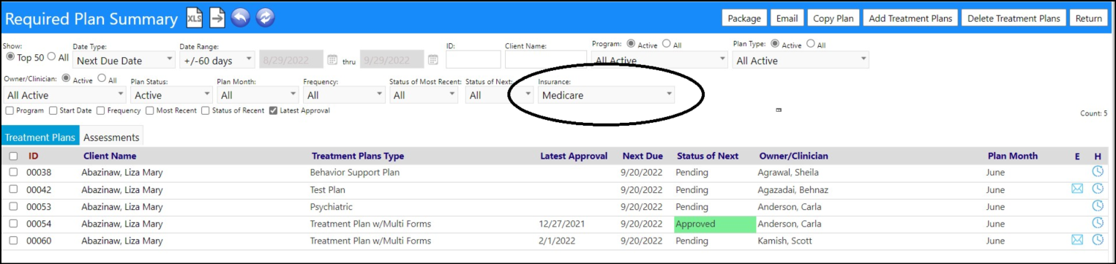Open the Date Range +/-60 days dropdown

217,61
